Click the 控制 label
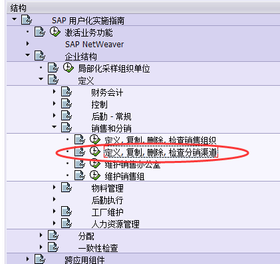The width and height of the screenshot is (280, 264). click(99, 104)
